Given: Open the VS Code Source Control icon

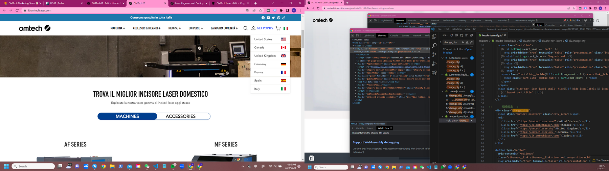Looking at the screenshot, I should pyautogui.click(x=434, y=54).
